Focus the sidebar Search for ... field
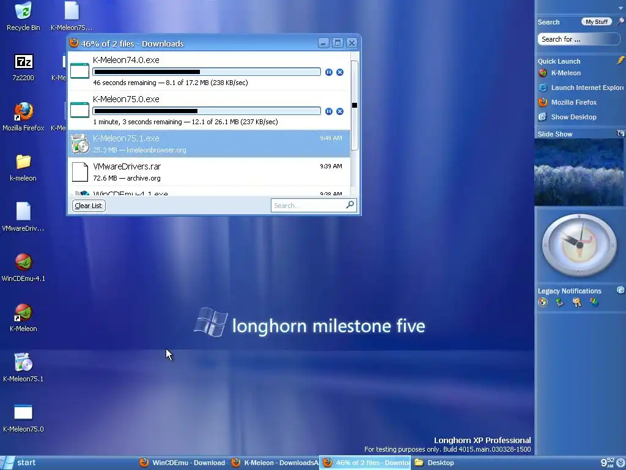The height and width of the screenshot is (470, 626). (x=578, y=39)
